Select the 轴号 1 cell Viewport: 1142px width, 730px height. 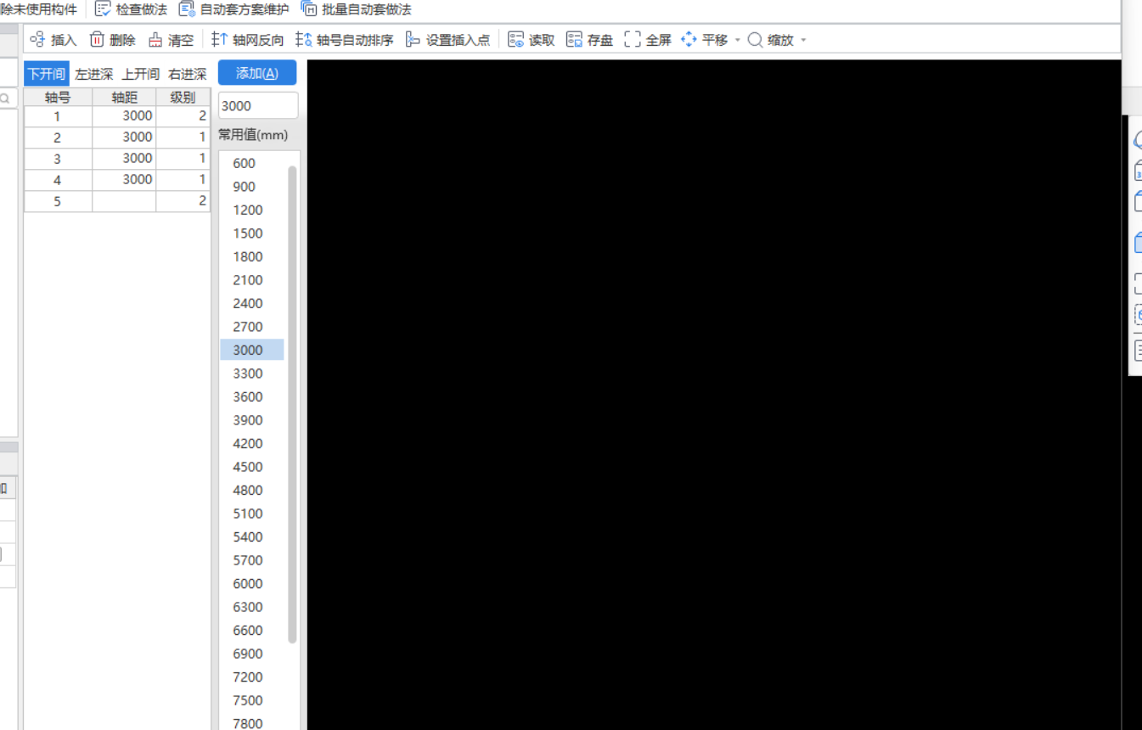(58, 116)
